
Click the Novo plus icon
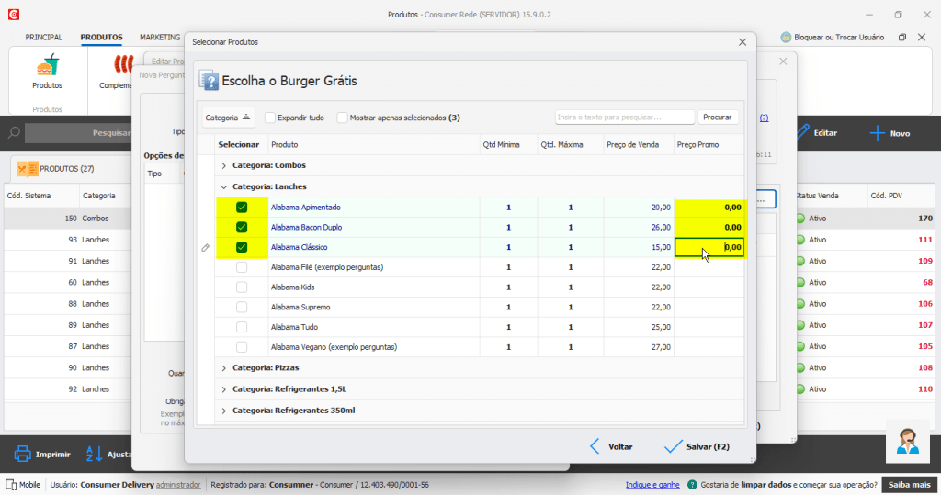[x=878, y=133]
